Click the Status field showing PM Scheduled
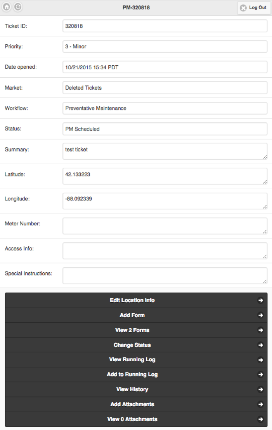Screen dimensions: 272x430 165,129
